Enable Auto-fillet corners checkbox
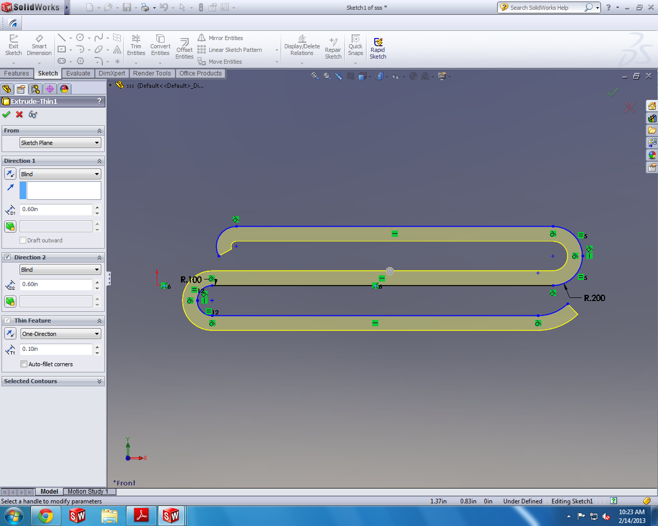 coord(24,364)
